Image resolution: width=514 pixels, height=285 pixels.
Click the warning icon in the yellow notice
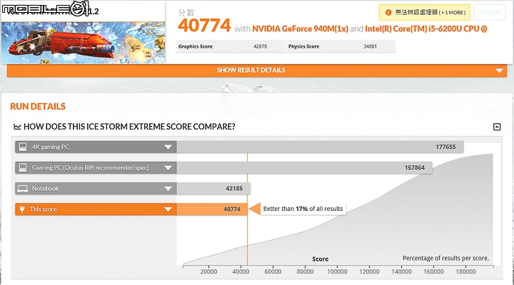click(x=388, y=12)
